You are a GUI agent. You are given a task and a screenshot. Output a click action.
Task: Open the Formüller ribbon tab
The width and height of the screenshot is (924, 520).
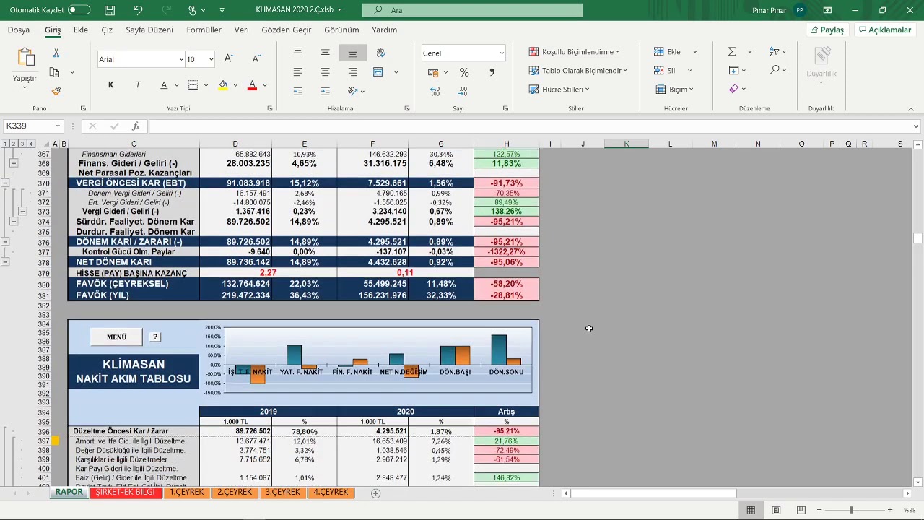204,30
